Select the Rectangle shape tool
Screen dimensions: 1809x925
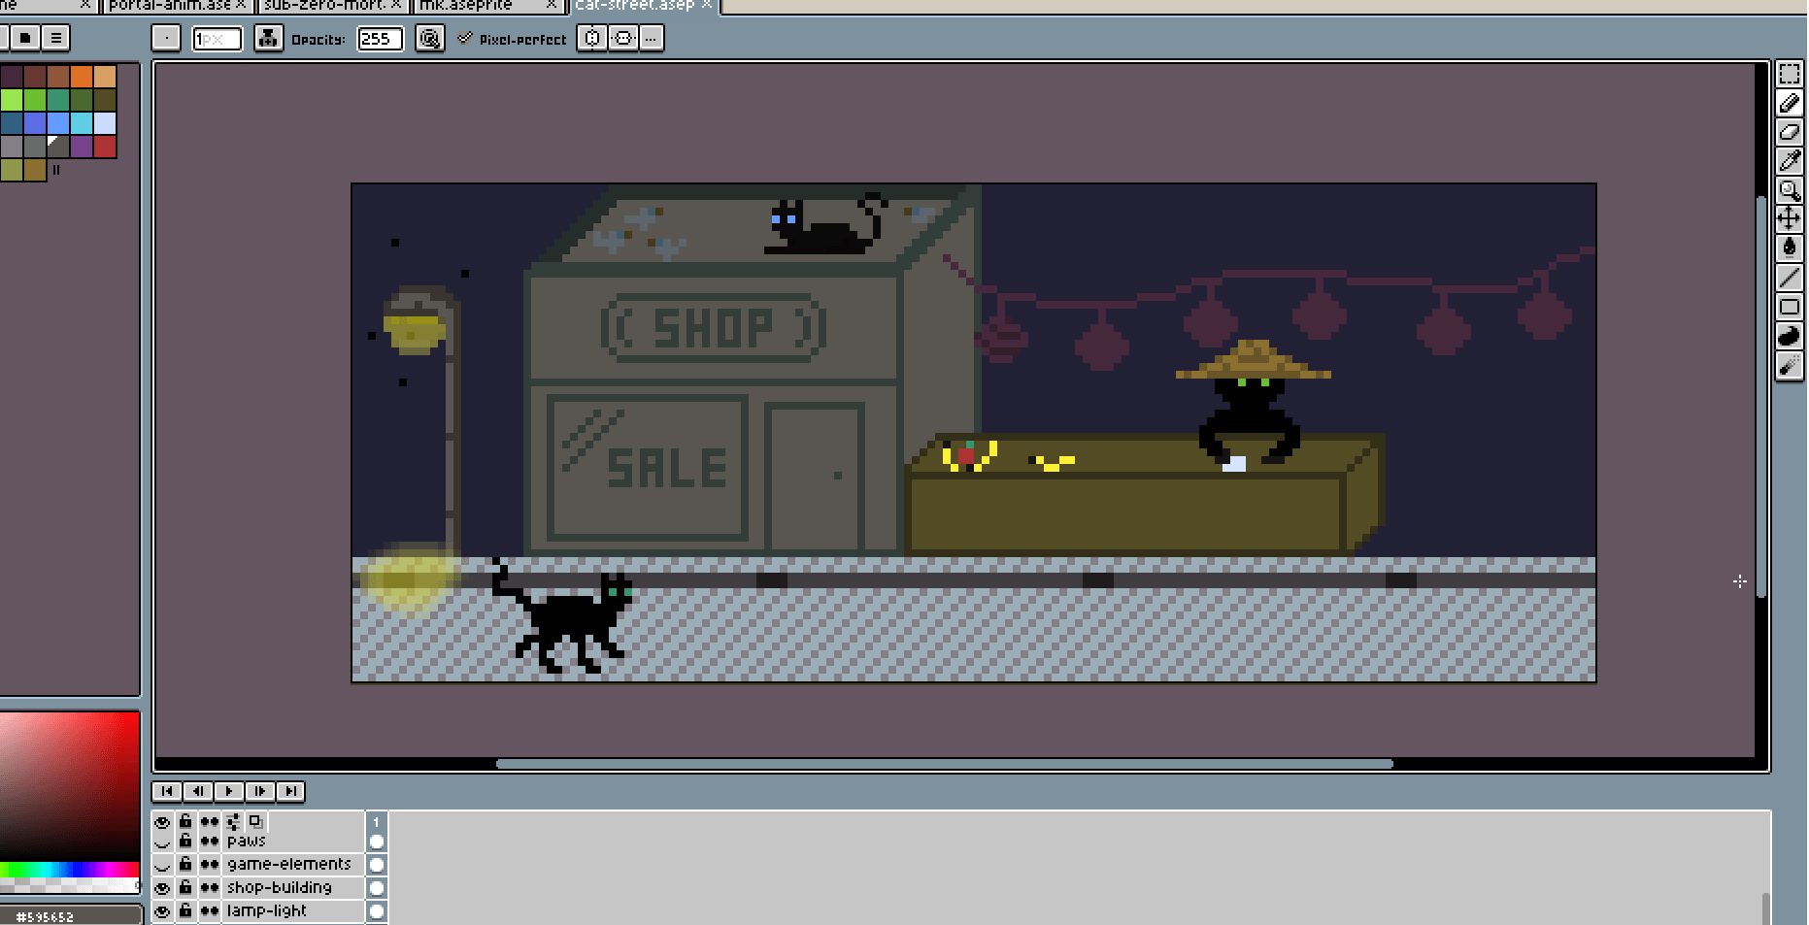click(x=1789, y=307)
